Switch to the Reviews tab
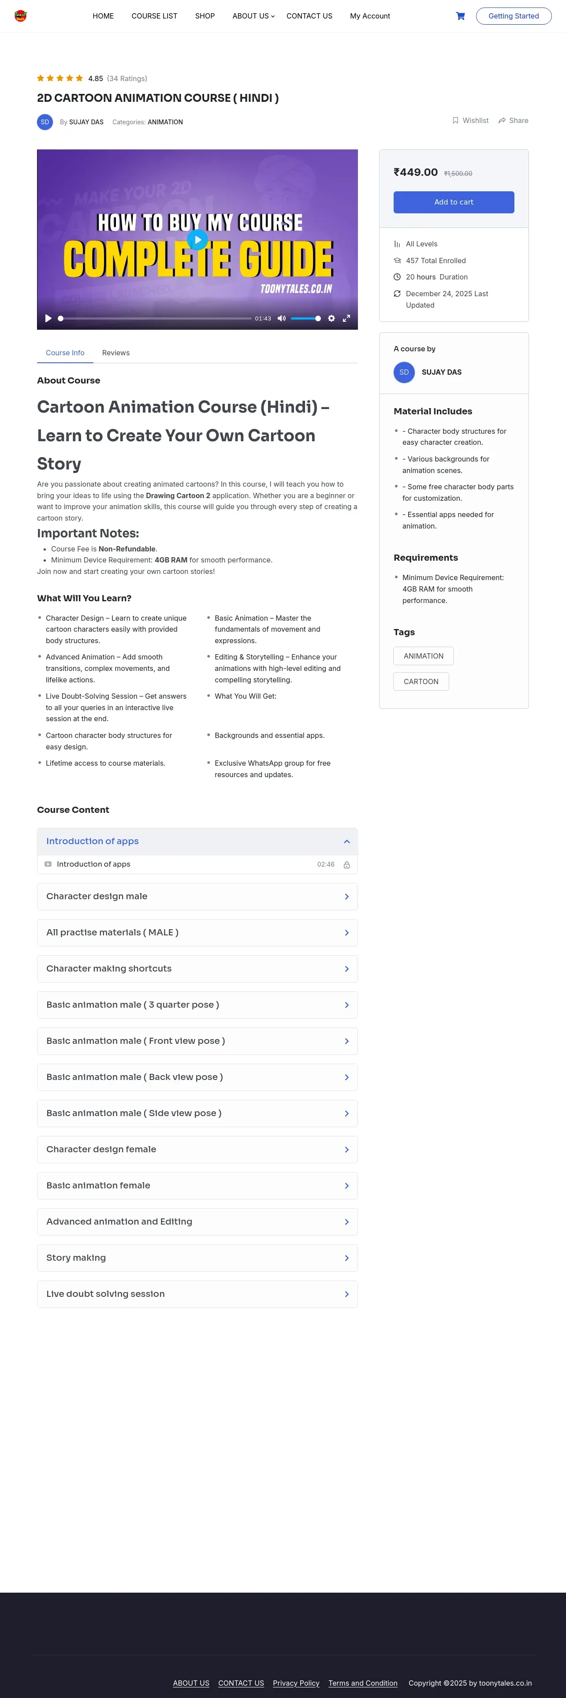The image size is (566, 1698). pos(116,353)
